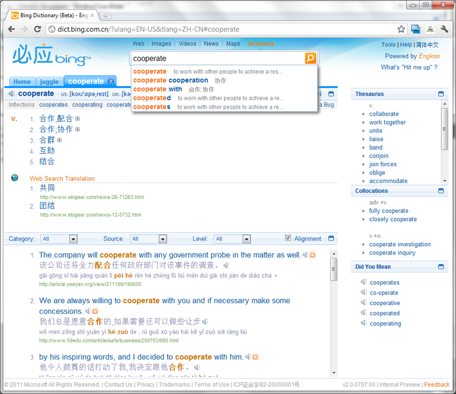Open the Images search category

(x=161, y=44)
